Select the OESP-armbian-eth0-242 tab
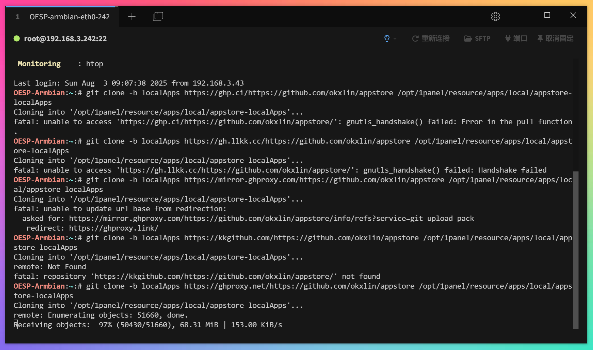The height and width of the screenshot is (350, 593). [69, 17]
